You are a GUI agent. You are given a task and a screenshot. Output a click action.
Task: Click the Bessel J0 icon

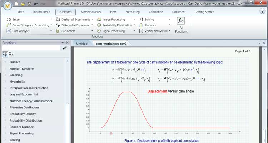click(9, 20)
